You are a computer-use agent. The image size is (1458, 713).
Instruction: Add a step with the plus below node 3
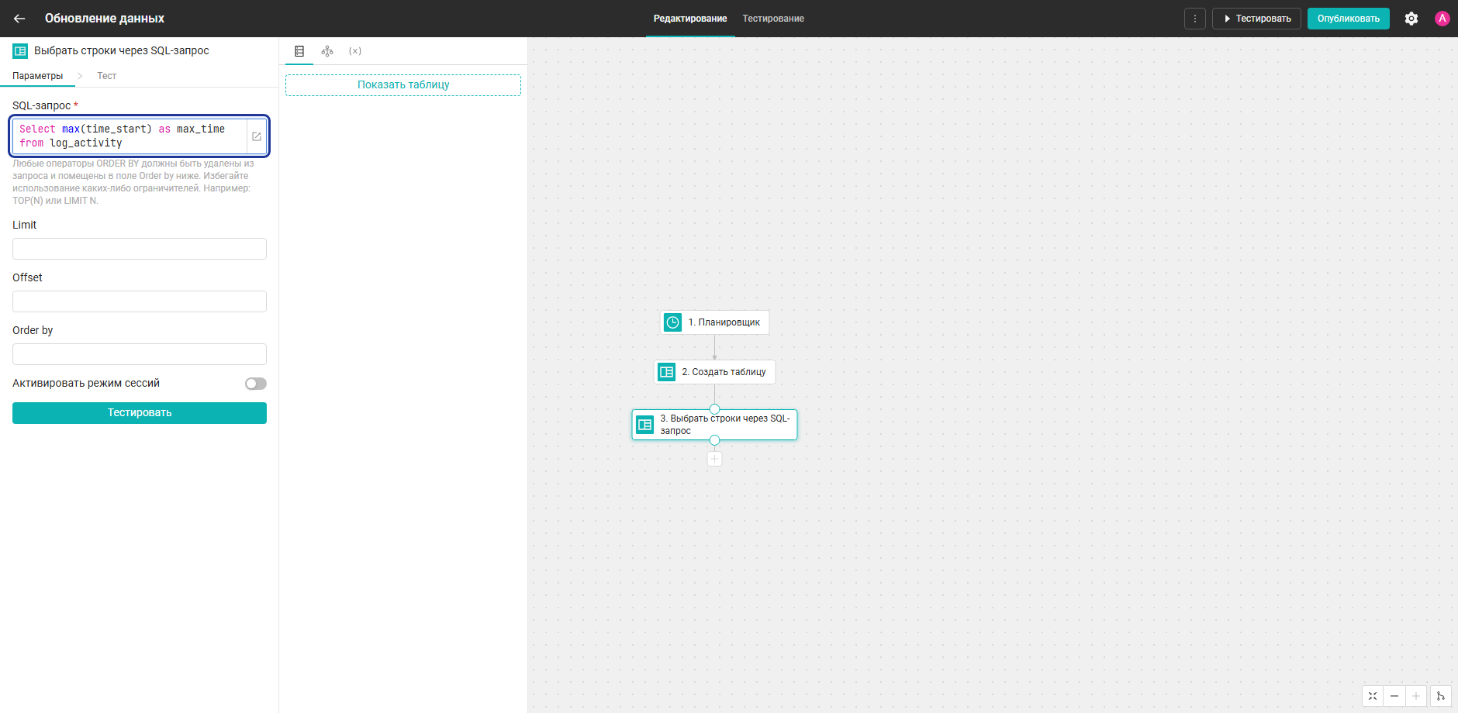pyautogui.click(x=714, y=459)
